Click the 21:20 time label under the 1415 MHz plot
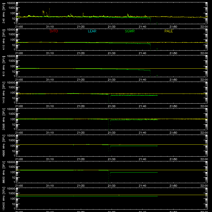The height and width of the screenshot is (212, 212). click(81, 106)
